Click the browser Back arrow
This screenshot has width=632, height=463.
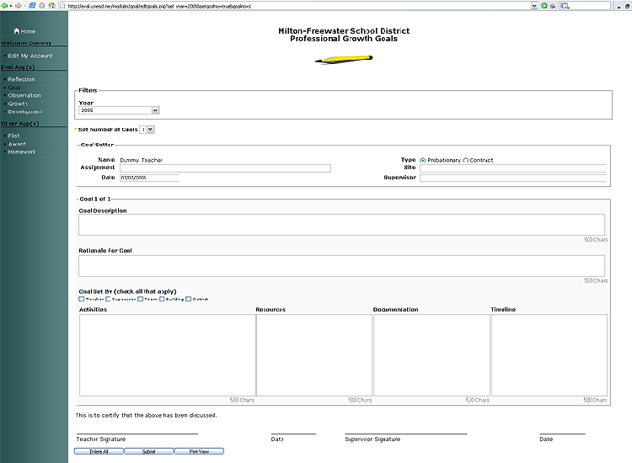(4, 6)
